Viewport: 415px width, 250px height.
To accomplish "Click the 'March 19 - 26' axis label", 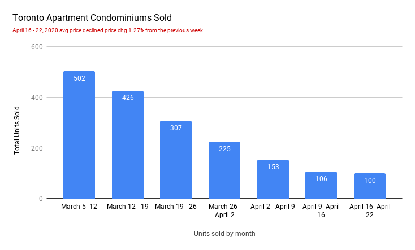I will click(x=176, y=207).
